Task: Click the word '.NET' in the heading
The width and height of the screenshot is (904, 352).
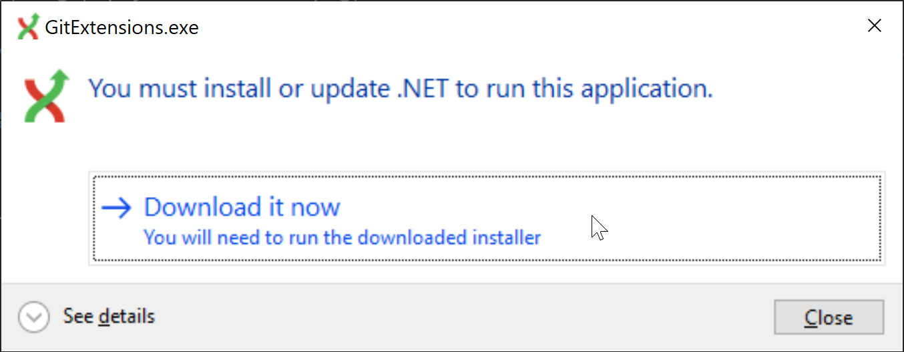Action: pyautogui.click(x=423, y=88)
